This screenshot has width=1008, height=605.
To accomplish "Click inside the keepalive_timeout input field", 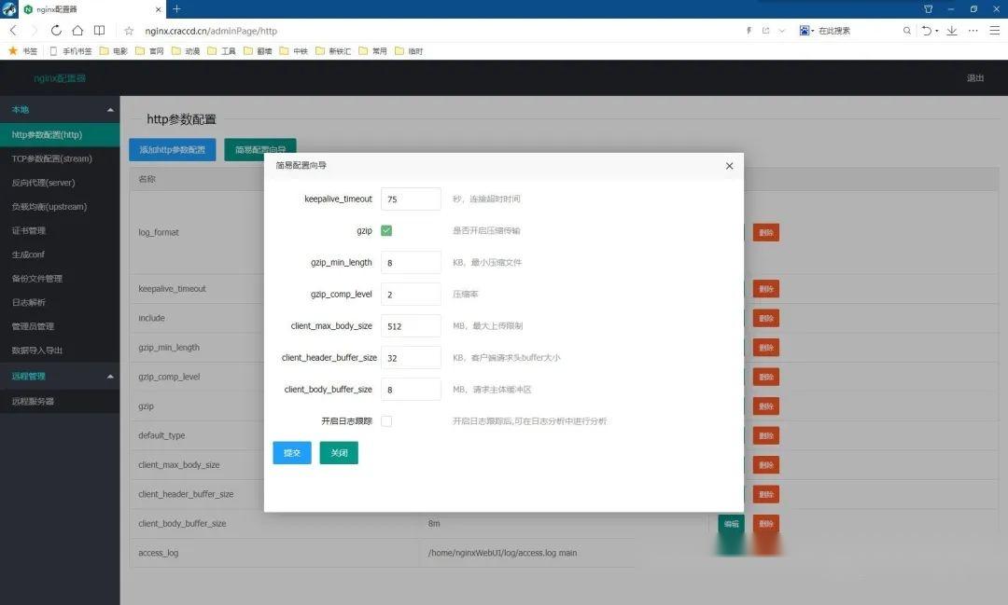I will pos(411,199).
